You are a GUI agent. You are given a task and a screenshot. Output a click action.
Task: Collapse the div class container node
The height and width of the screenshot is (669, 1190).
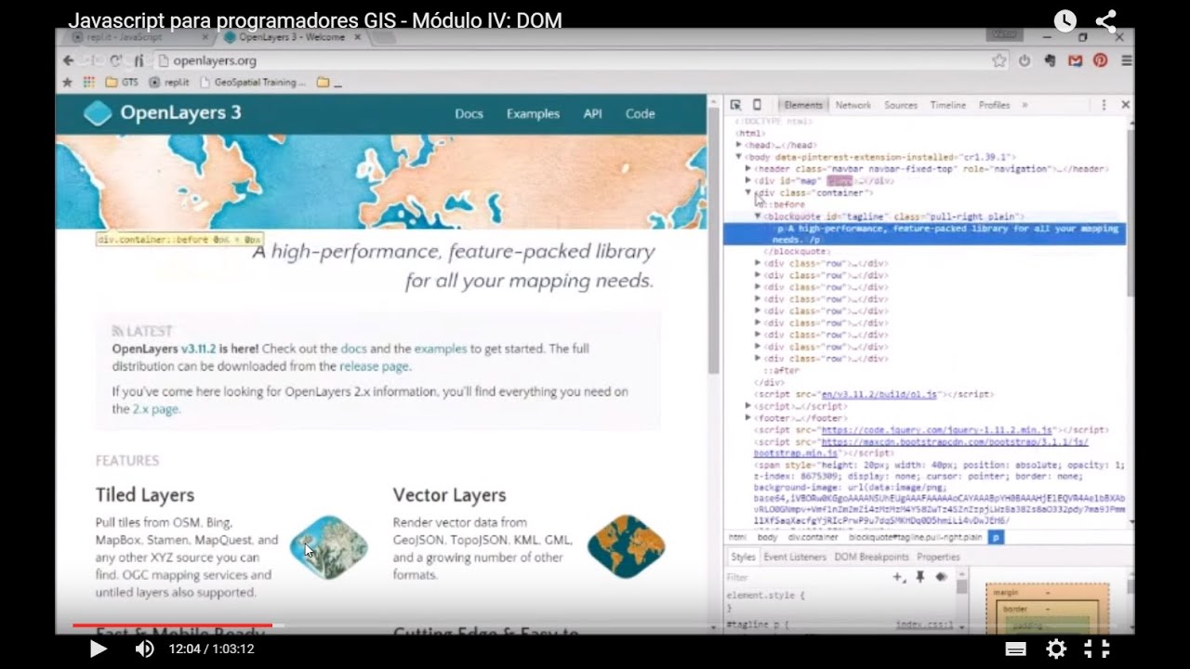pos(748,192)
